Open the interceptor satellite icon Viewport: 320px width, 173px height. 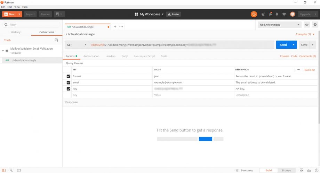263,14
